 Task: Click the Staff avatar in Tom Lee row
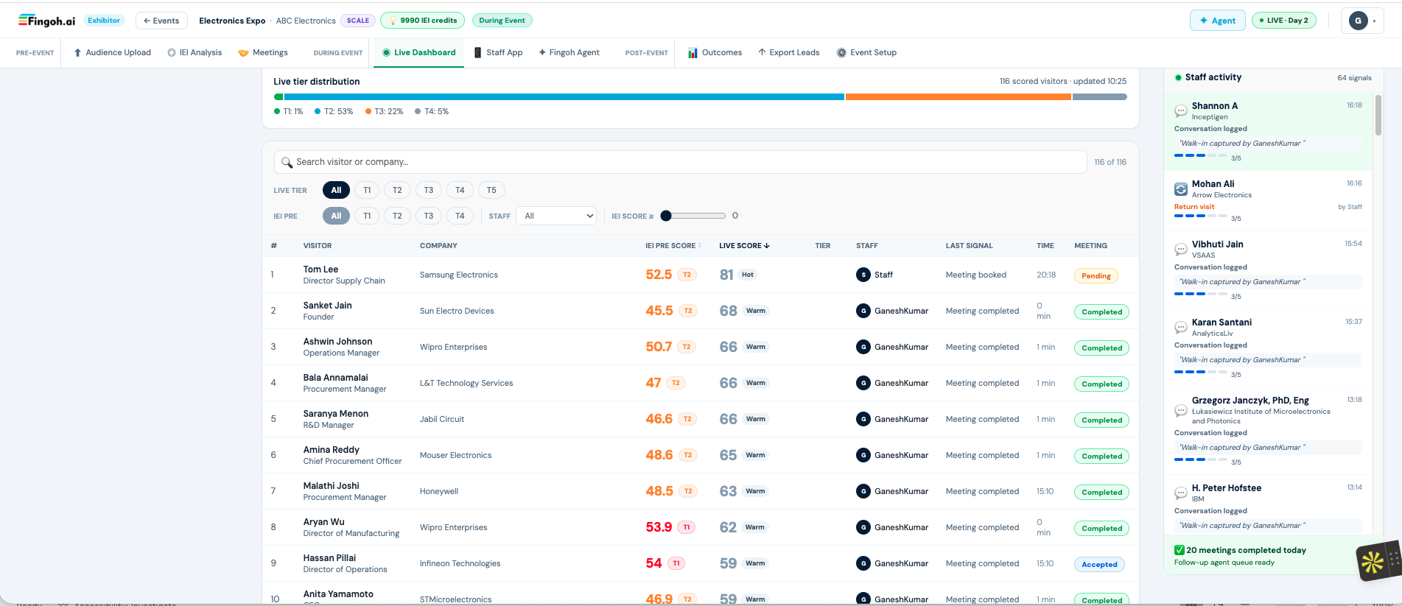[x=863, y=275]
